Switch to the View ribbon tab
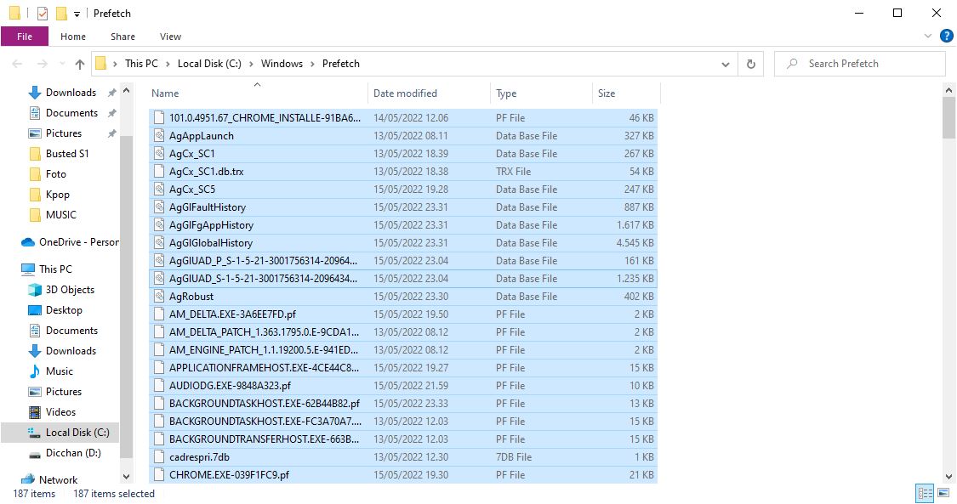957x504 pixels. (x=170, y=37)
